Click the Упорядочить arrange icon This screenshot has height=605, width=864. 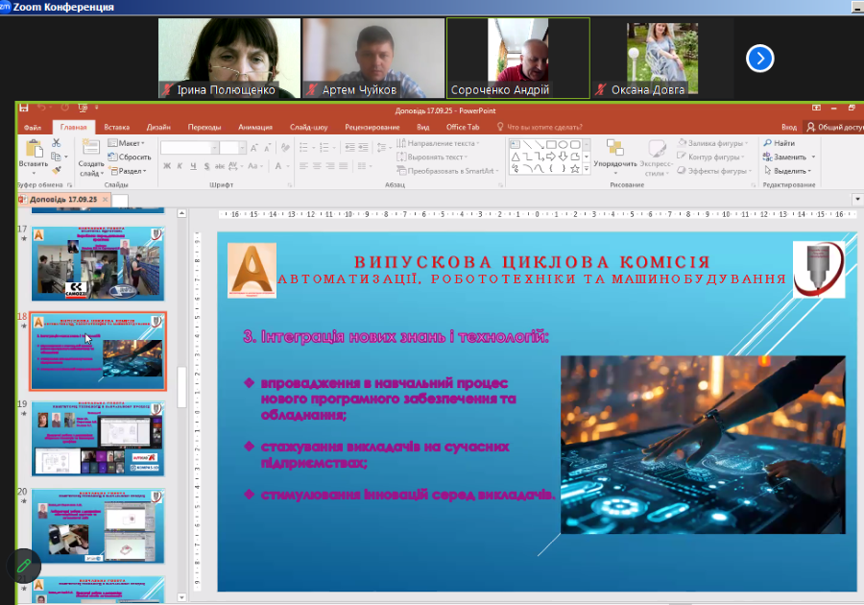(x=614, y=152)
